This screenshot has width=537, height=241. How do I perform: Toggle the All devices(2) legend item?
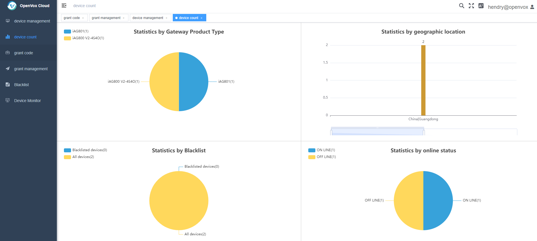pyautogui.click(x=79, y=157)
